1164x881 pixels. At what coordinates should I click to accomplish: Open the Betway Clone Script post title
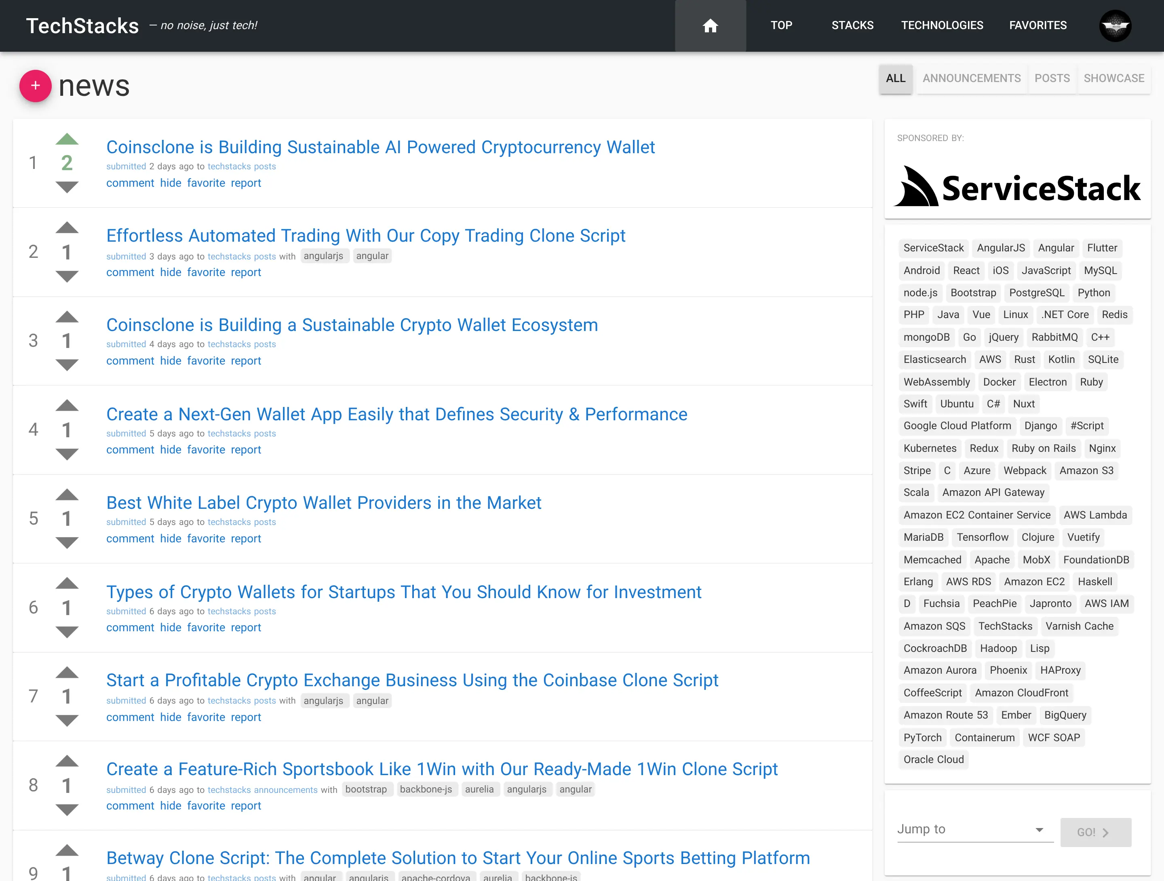coord(458,858)
